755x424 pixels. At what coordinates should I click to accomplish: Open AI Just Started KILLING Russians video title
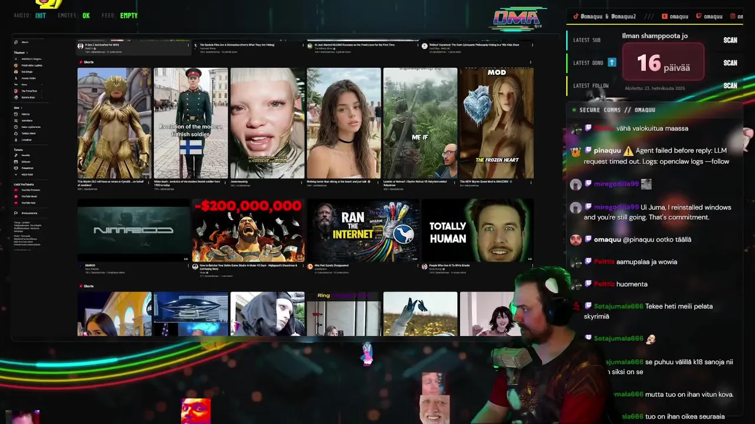tap(354, 45)
